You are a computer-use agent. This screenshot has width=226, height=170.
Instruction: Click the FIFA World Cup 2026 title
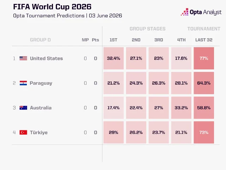pos(52,7)
